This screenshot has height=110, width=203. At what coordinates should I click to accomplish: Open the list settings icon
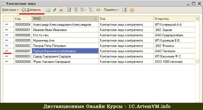(x=124, y=10)
